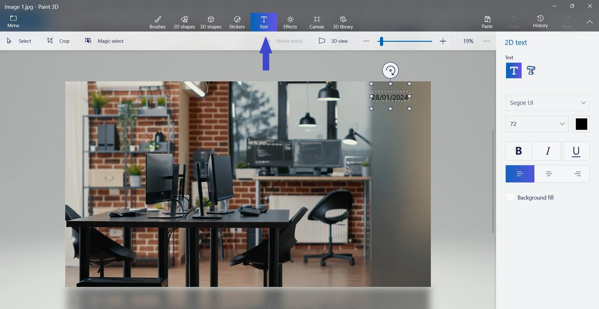Viewport: 599px width, 309px height.
Task: Open the Effects panel
Action: click(290, 22)
